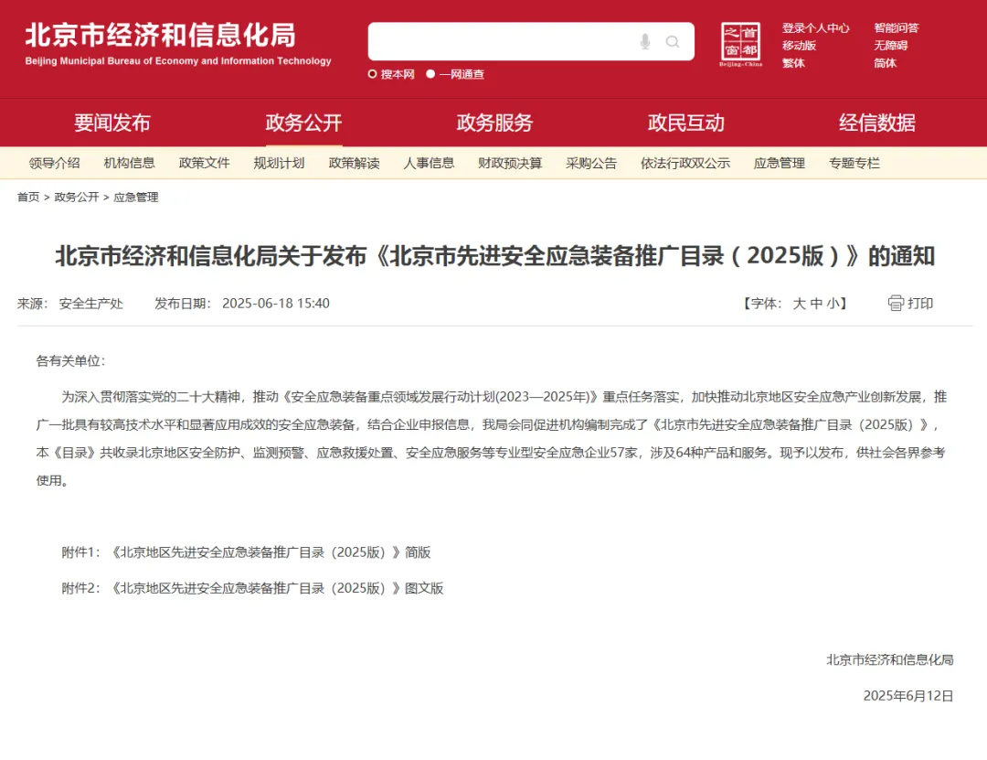Open 无障碍 accessibility mode

(890, 46)
